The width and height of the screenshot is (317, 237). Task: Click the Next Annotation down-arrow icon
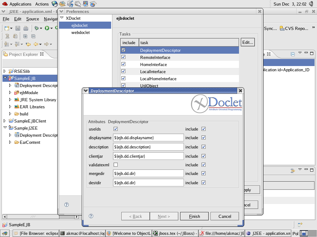7,44
